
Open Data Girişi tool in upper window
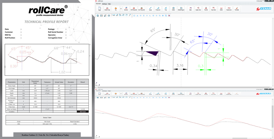(x=107, y=9)
